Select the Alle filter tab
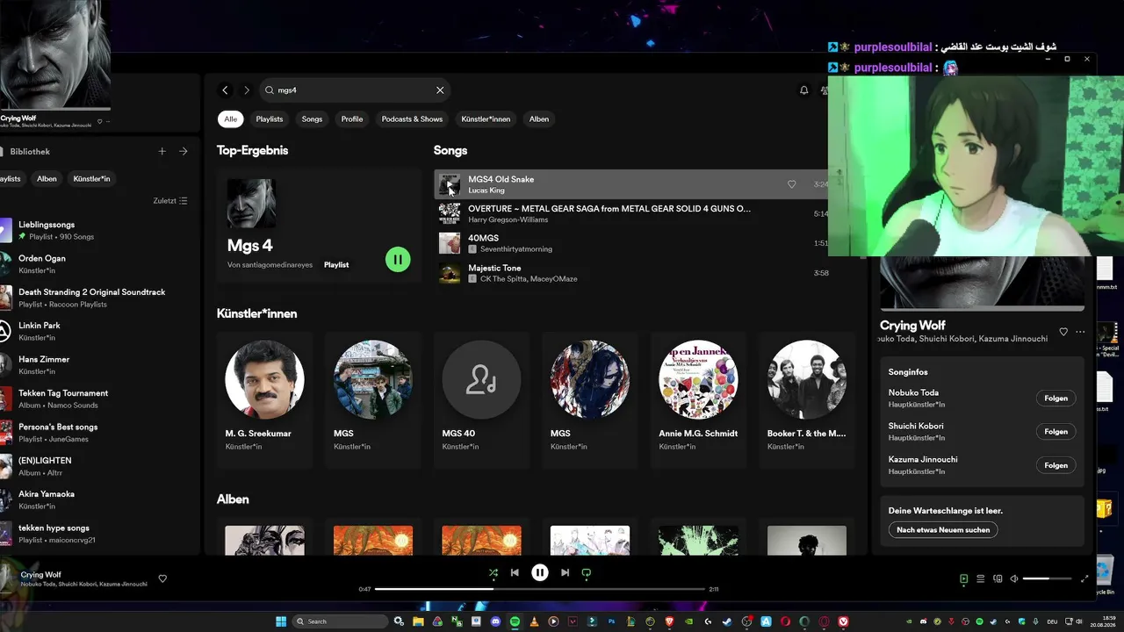Screen dimensions: 1124x632 tap(230, 119)
